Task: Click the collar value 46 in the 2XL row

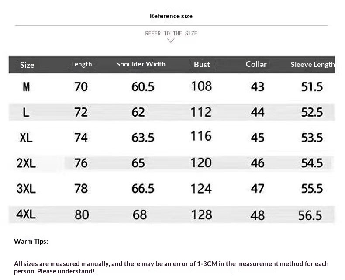Action: coord(258,163)
